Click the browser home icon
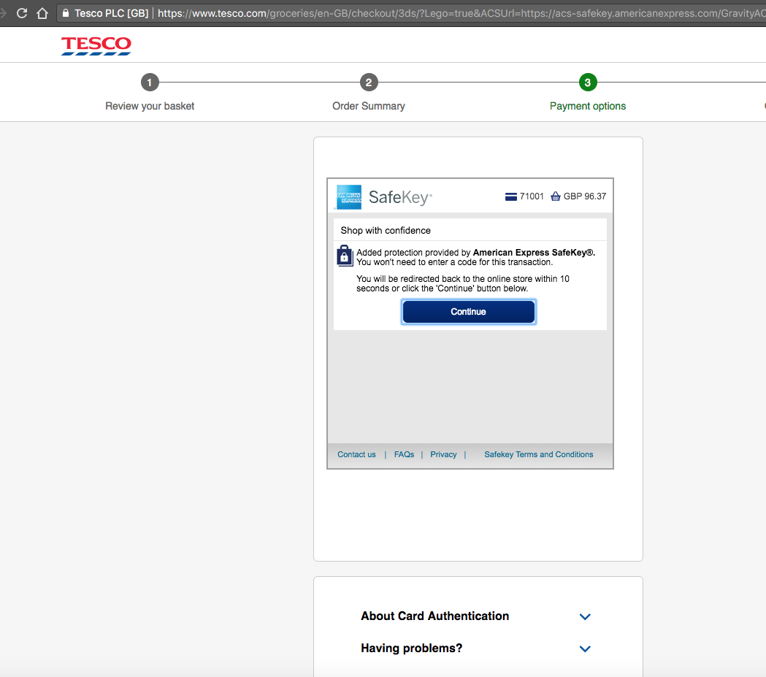 42,12
